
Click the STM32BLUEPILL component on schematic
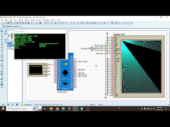point(65,72)
